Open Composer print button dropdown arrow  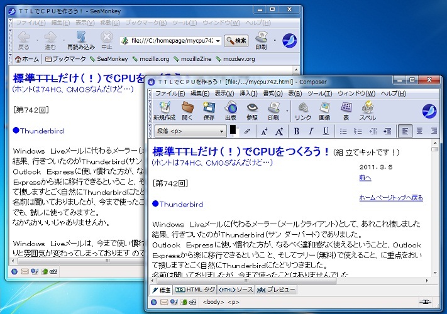[287, 111]
